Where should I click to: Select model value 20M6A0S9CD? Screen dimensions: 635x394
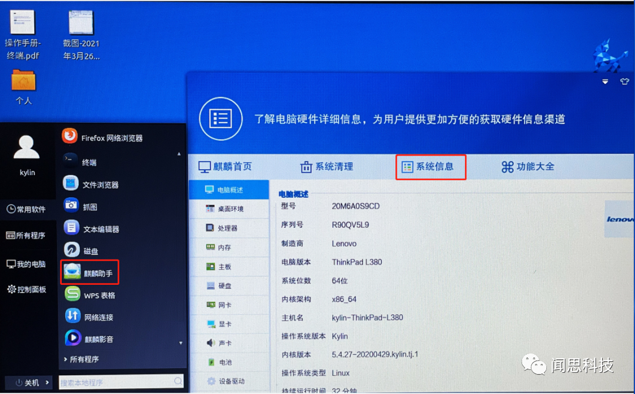click(356, 206)
